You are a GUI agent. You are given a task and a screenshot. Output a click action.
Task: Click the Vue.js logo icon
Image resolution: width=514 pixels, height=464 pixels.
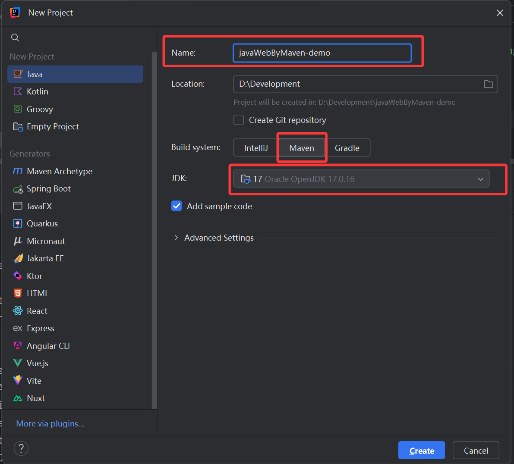pyautogui.click(x=18, y=363)
